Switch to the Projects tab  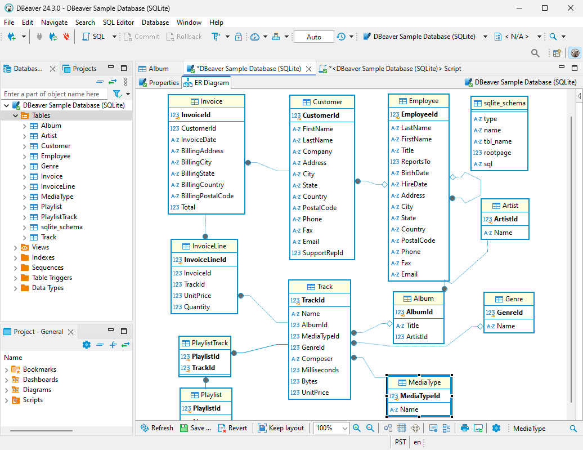(x=80, y=69)
